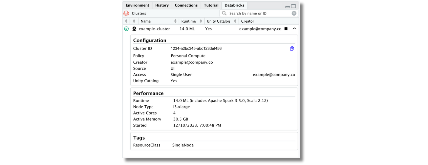Select the Tutorial tab
Image resolution: width=428 pixels, height=165 pixels.
pos(211,5)
